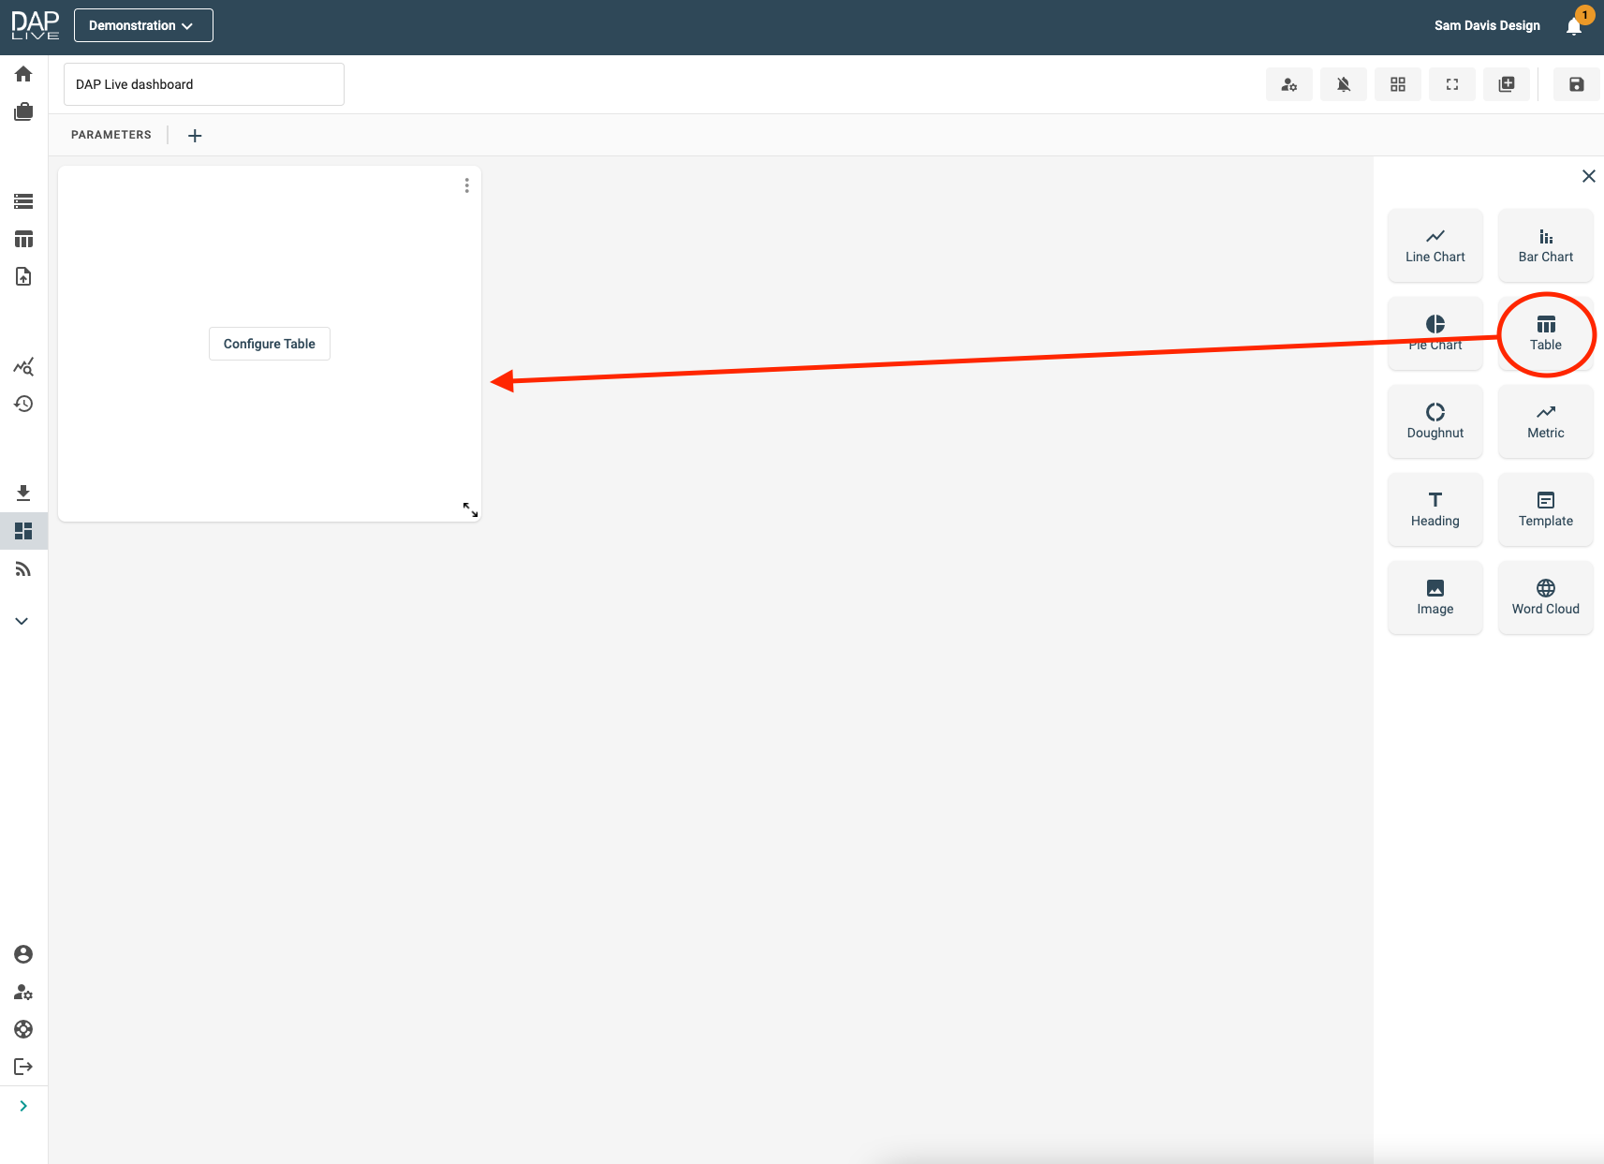1604x1164 pixels.
Task: Click the Configure Table button
Action: (x=269, y=344)
